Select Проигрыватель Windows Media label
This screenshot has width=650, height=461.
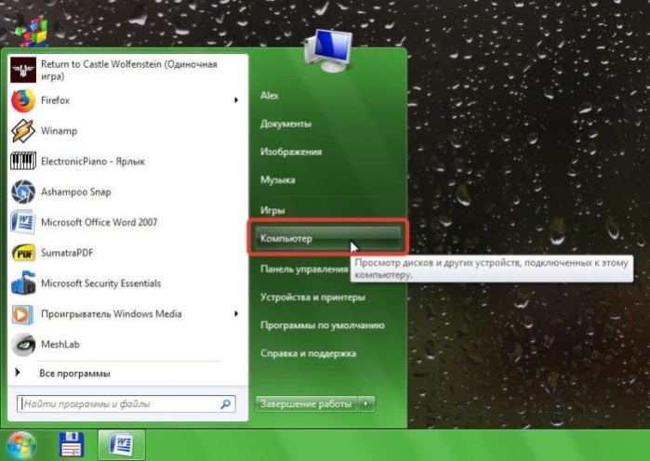point(111,314)
